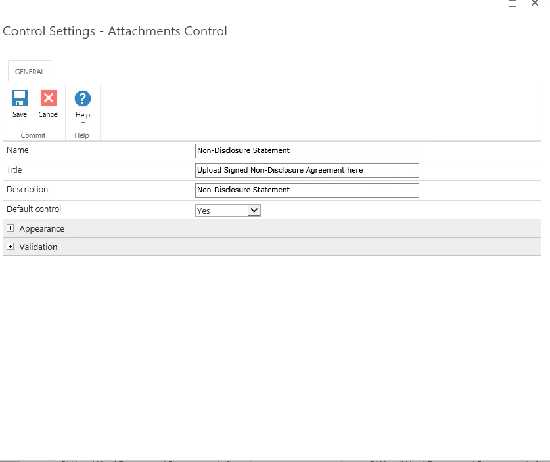Expand the Validation section
Image resolution: width=550 pixels, height=462 pixels.
pos(11,247)
